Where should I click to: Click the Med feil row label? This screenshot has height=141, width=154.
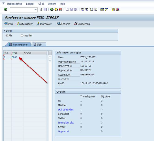coord(62,105)
